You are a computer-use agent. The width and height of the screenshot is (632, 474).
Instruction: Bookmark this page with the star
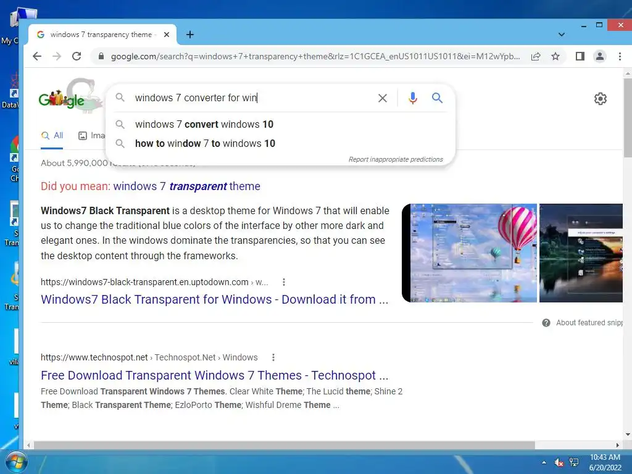pyautogui.click(x=555, y=56)
